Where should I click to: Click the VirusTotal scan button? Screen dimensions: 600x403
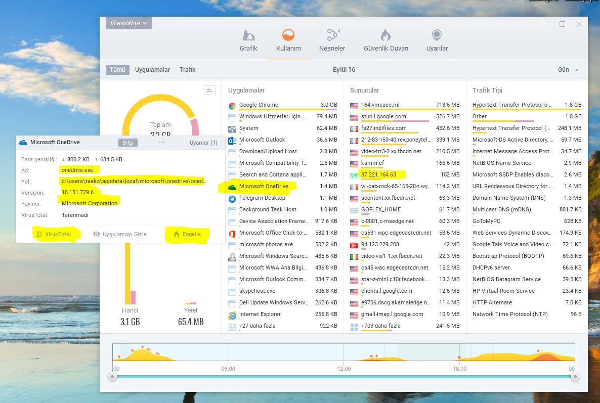coord(54,234)
